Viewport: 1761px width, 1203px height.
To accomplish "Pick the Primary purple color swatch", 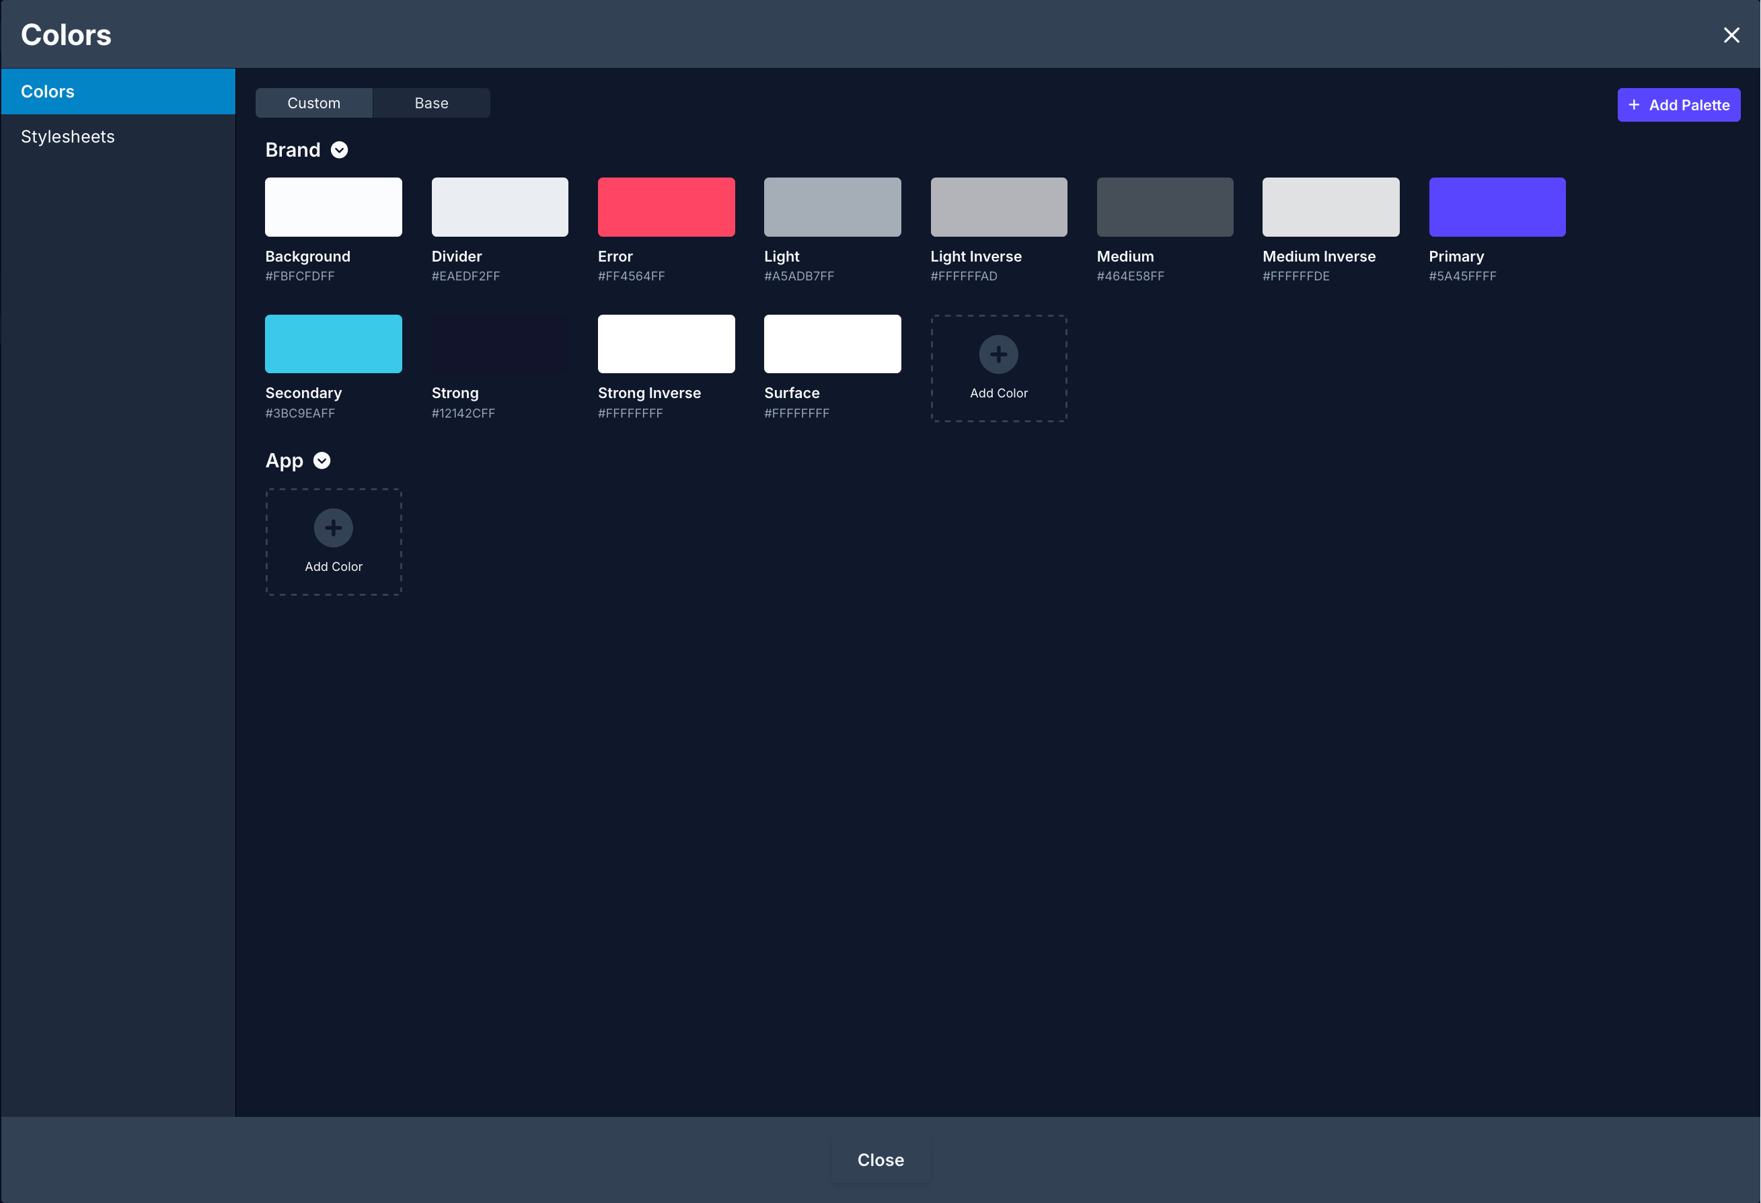I will pyautogui.click(x=1497, y=207).
